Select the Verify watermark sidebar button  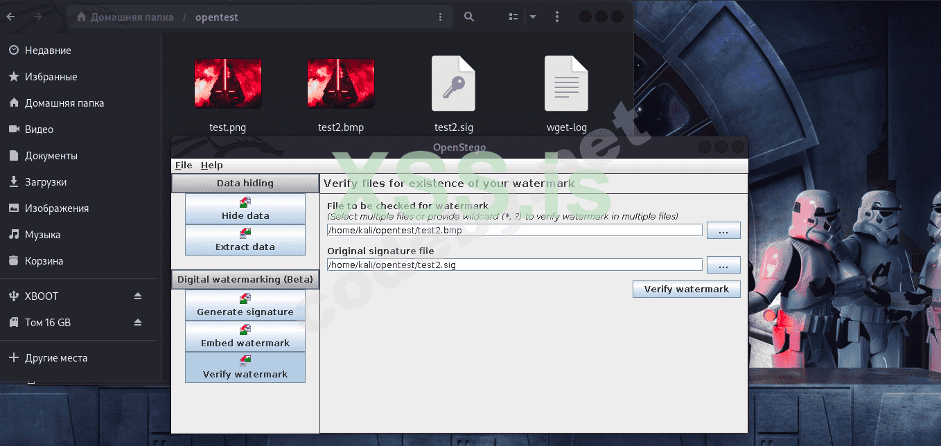pyautogui.click(x=245, y=367)
